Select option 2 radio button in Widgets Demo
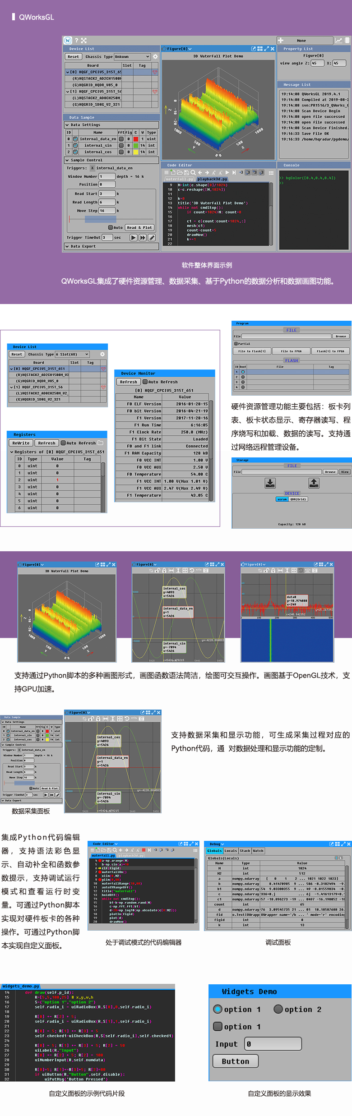Viewport: 352px width, 1116px height. pos(278,1009)
